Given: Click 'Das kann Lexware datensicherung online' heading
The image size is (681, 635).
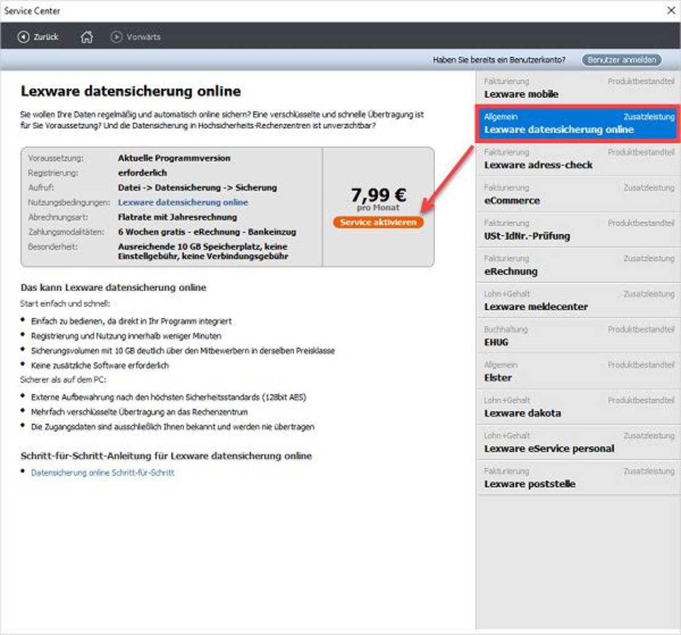Looking at the screenshot, I should 113,287.
